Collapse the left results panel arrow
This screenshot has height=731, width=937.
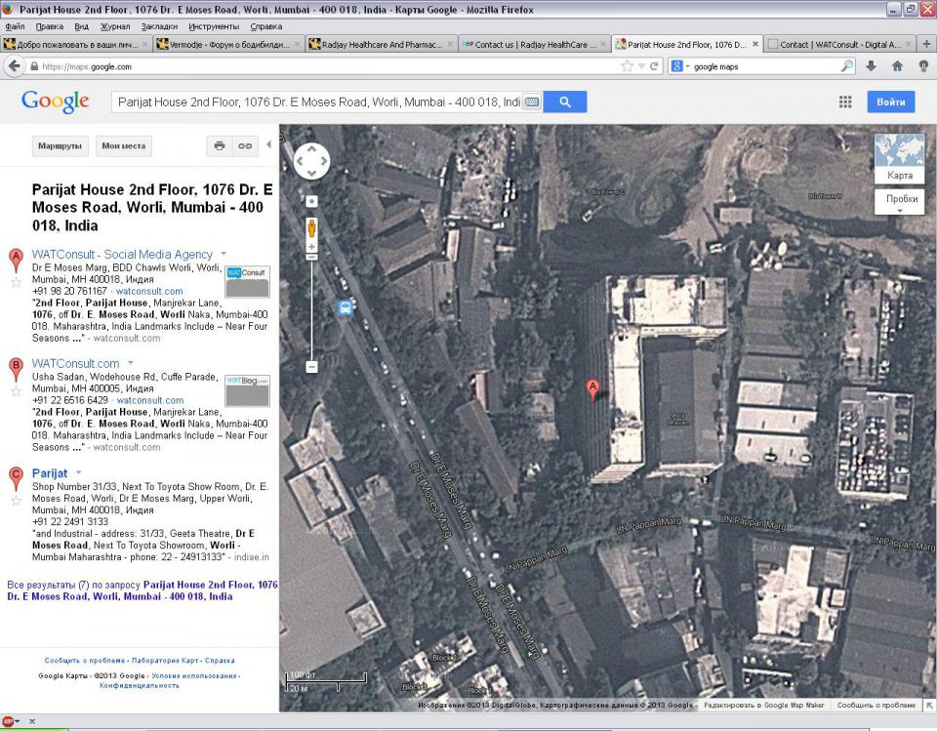point(268,145)
